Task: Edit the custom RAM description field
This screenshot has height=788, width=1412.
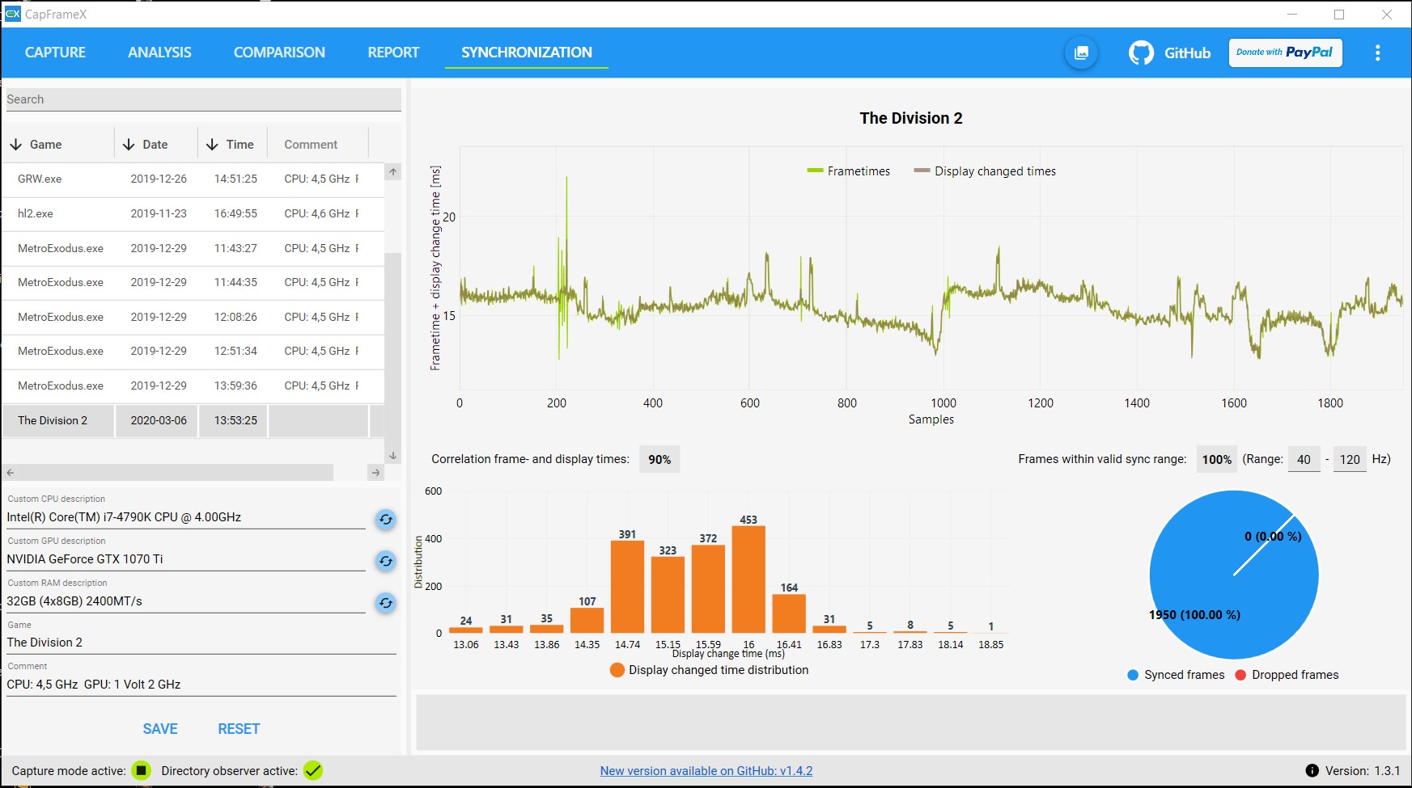Action: (x=186, y=601)
